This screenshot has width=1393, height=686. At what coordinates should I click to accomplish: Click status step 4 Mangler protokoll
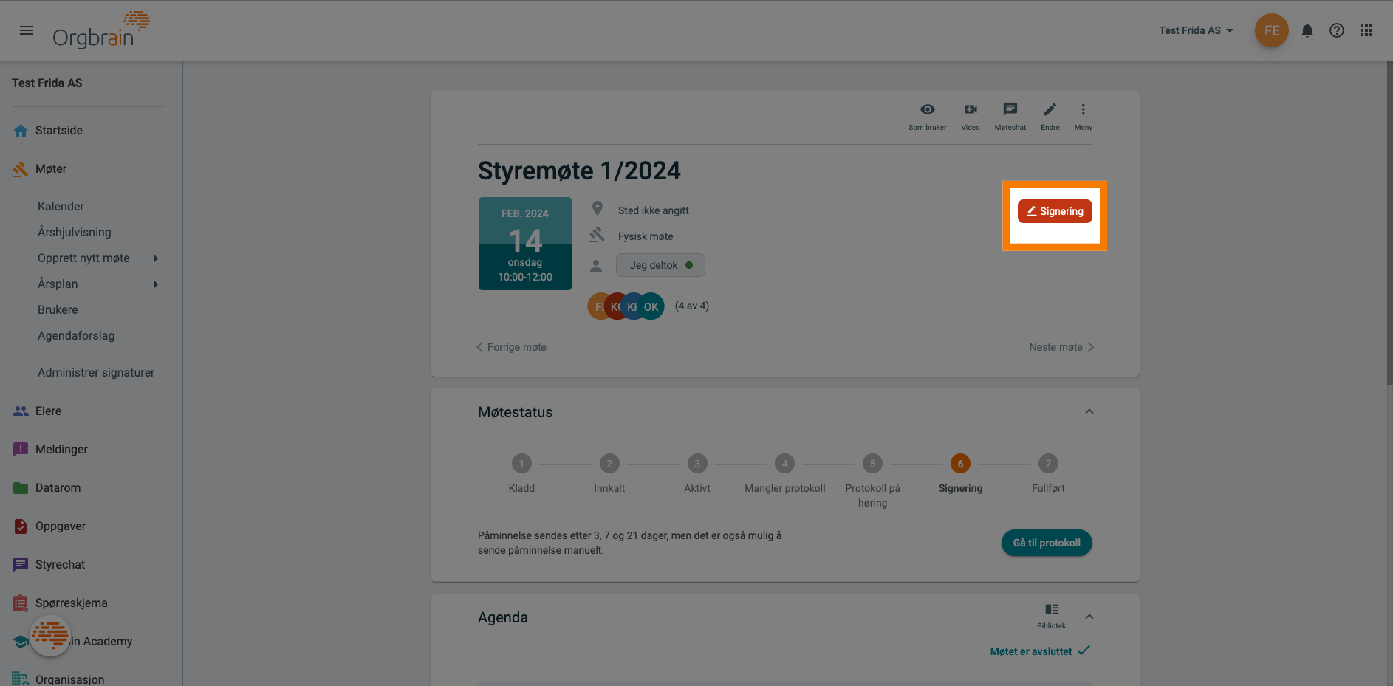(785, 464)
